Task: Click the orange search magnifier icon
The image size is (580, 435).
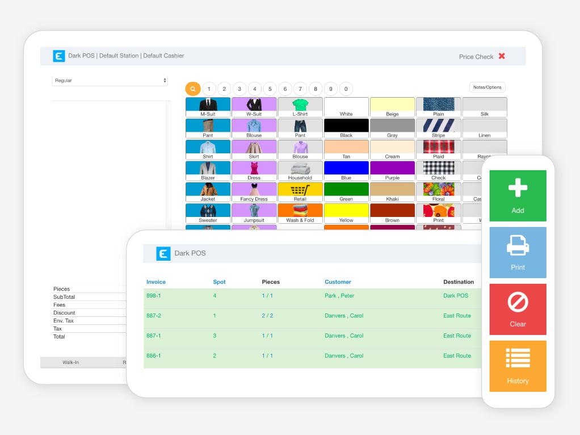Action: pos(192,89)
